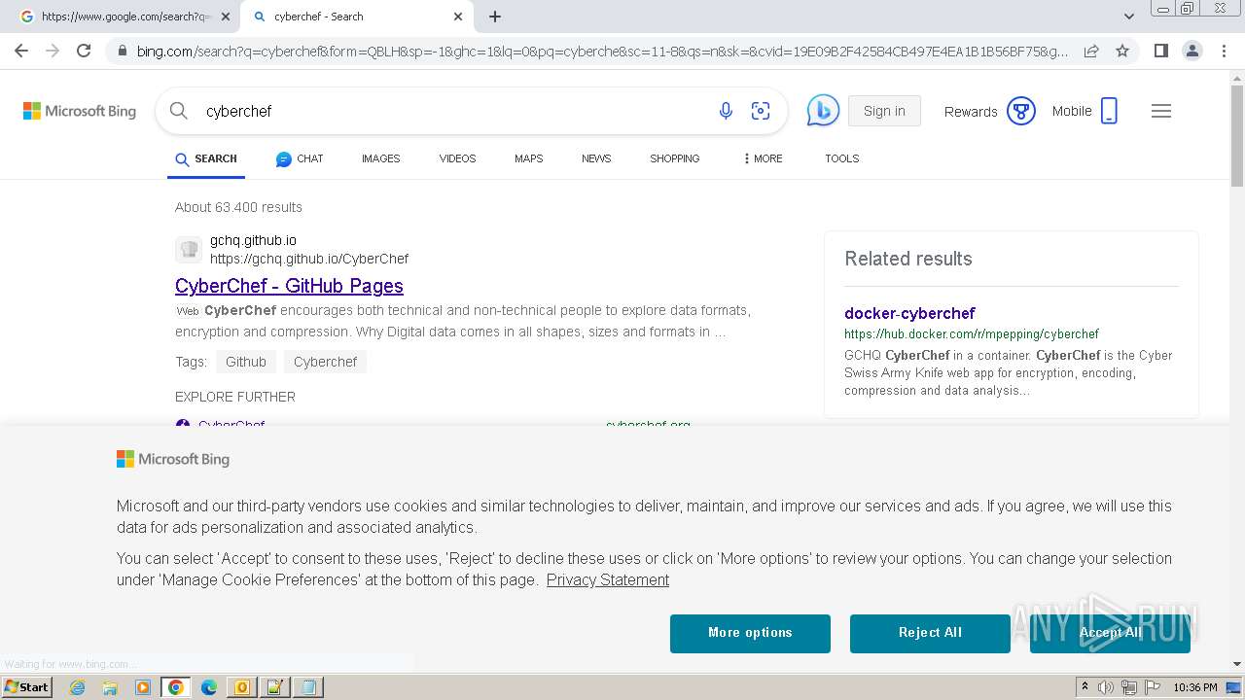The image size is (1245, 700).
Task: Open the Mobile link
Action: (1072, 111)
